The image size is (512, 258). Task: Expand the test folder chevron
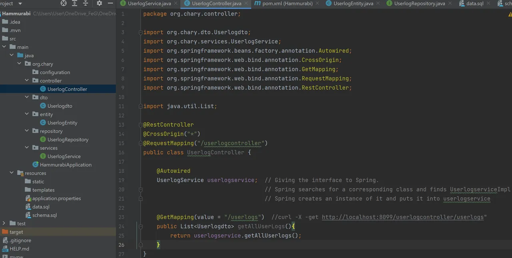(4, 223)
